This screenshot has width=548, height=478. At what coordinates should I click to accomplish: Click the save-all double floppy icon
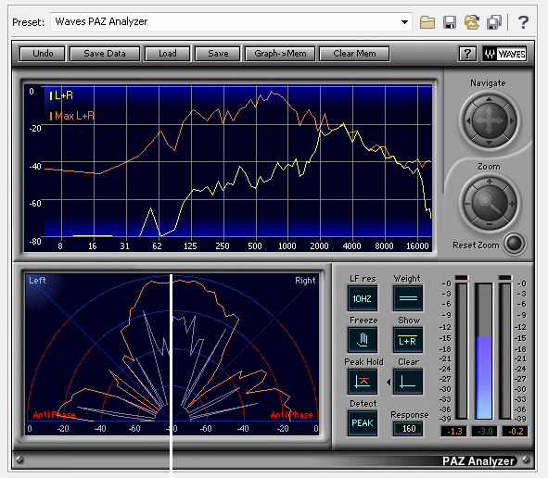point(494,22)
